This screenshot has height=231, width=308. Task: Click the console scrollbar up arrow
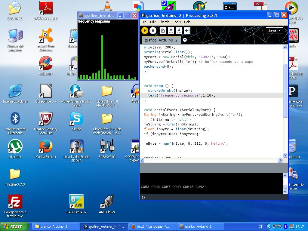tap(285, 175)
